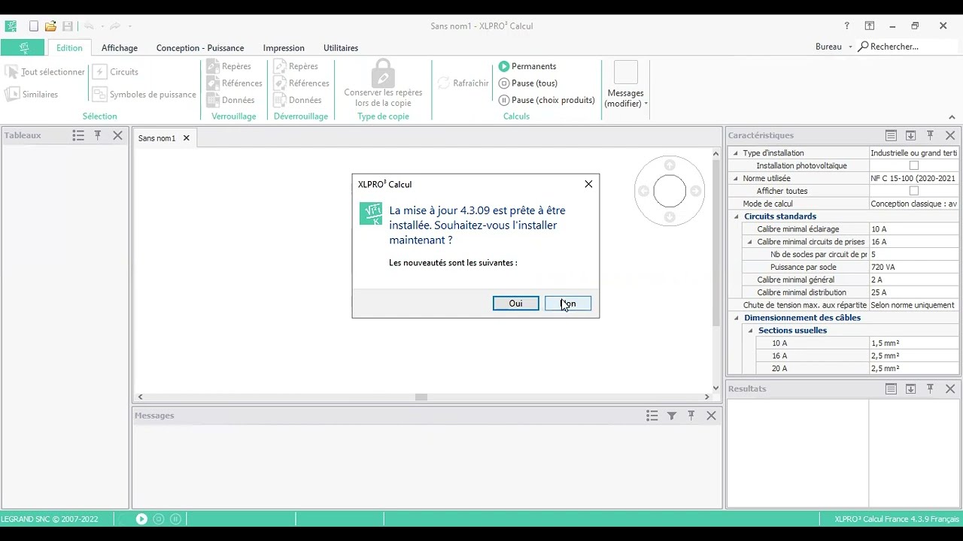Click the help question mark icon

coord(846,26)
